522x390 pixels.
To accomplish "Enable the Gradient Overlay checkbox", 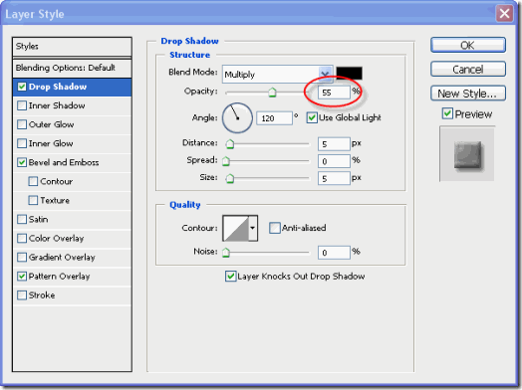I will (x=22, y=258).
